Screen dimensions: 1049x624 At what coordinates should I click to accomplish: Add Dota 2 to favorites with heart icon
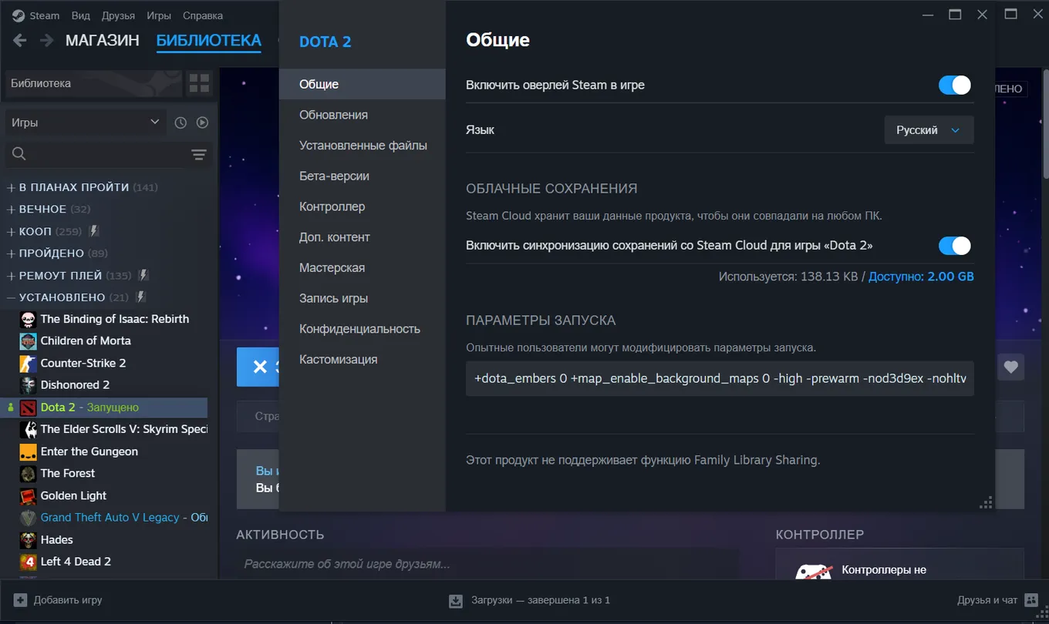1010,367
